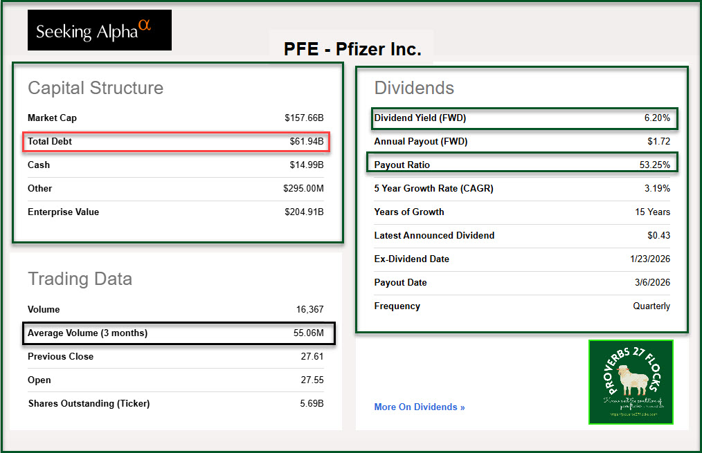Click the Market Cap value $157.66B
The image size is (702, 453).
304,118
